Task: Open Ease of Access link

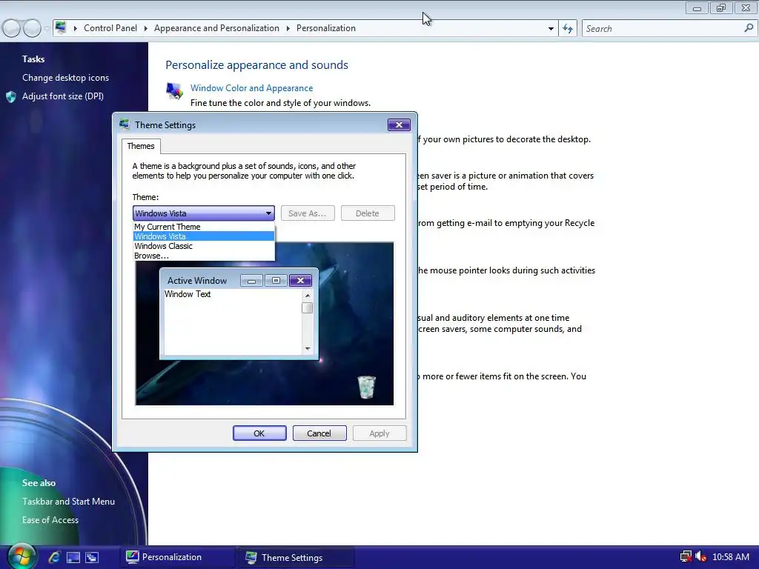Action: point(50,520)
